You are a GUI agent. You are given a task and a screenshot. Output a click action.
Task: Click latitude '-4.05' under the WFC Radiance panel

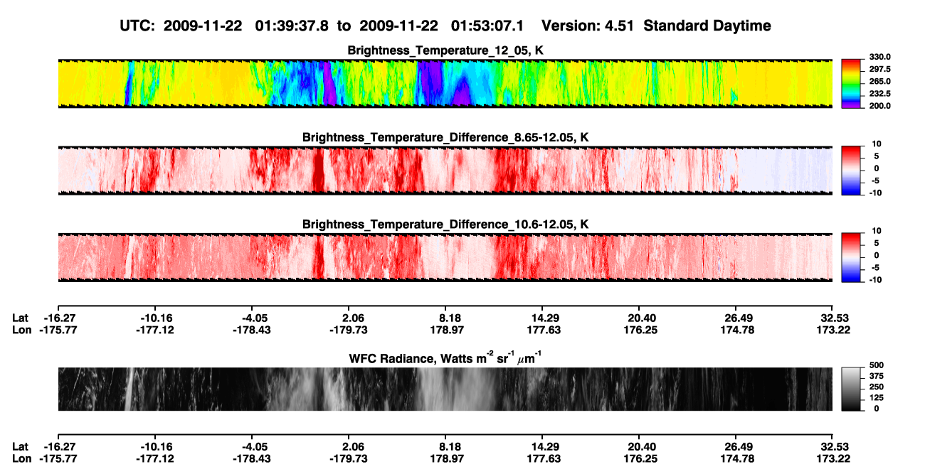click(x=254, y=446)
